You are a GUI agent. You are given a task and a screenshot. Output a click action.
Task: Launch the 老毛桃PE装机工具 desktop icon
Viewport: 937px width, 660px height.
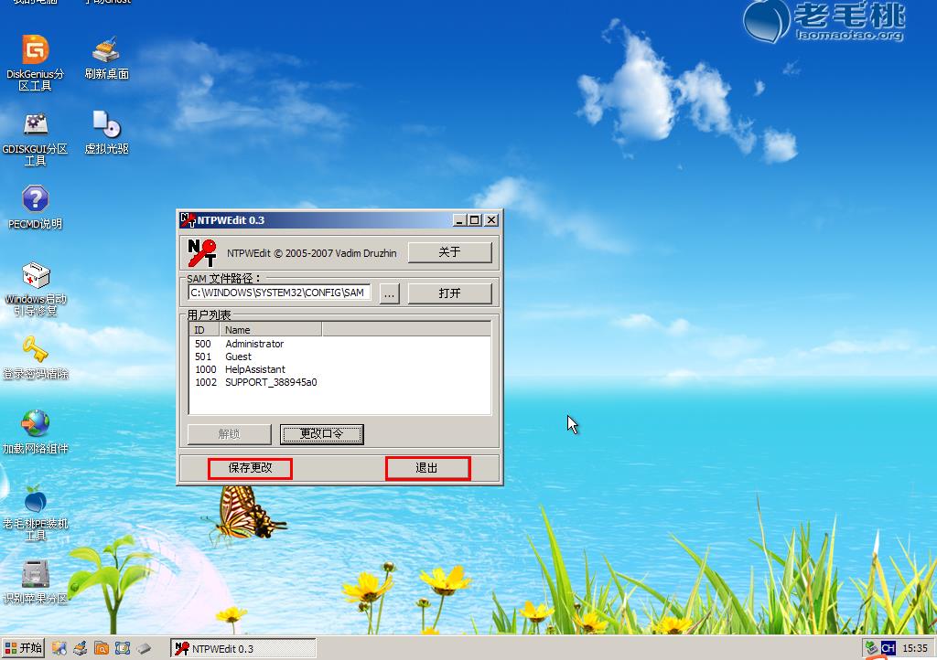tap(35, 501)
